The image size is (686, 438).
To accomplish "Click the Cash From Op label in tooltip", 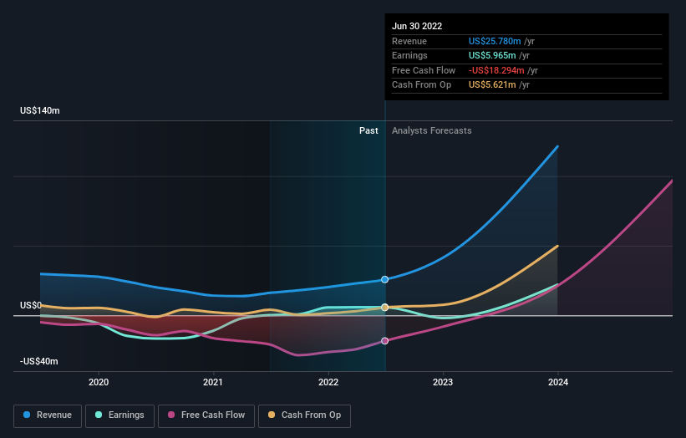I will 421,85.
